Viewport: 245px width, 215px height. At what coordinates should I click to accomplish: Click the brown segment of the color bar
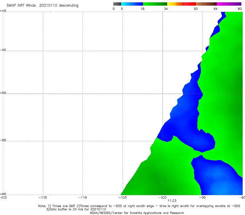206,4
